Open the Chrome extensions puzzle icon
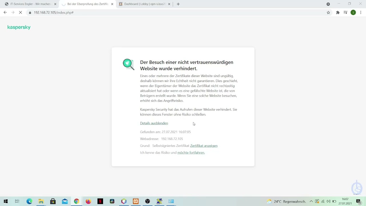Viewport: 366px width, 206px height. 338,13
